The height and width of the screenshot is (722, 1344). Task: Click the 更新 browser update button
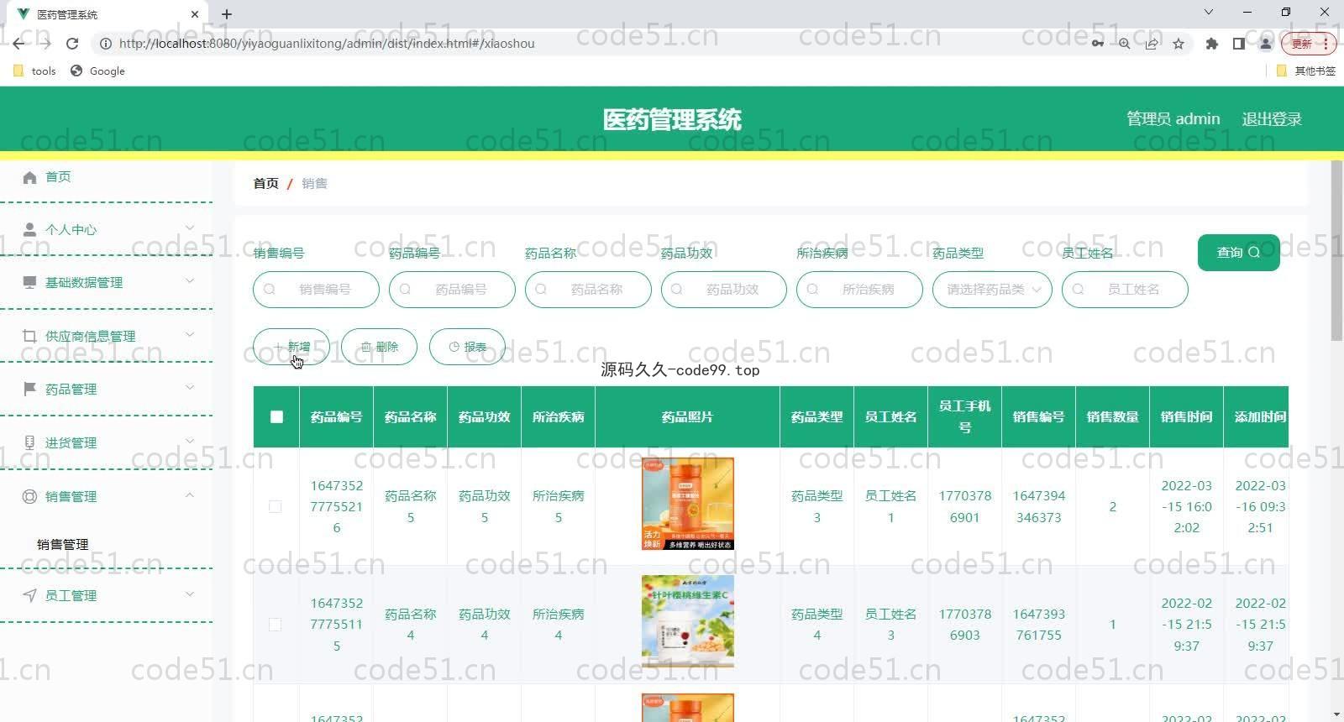click(1308, 44)
